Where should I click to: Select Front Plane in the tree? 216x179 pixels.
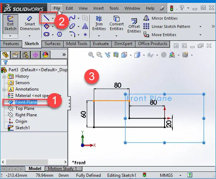[x=26, y=102]
